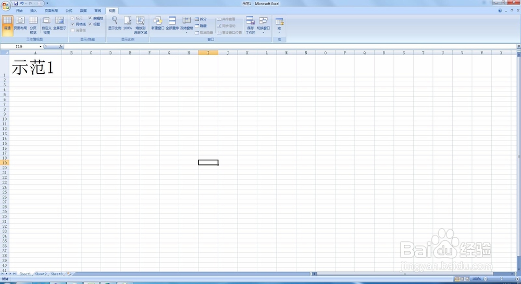Image resolution: width=521 pixels, height=284 pixels.
Task: Select row header 10
Action: [5, 119]
